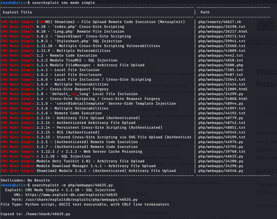Click the Showtime2 Module 3.6.2 title
This screenshot has height=219, width=277.
click(88, 171)
